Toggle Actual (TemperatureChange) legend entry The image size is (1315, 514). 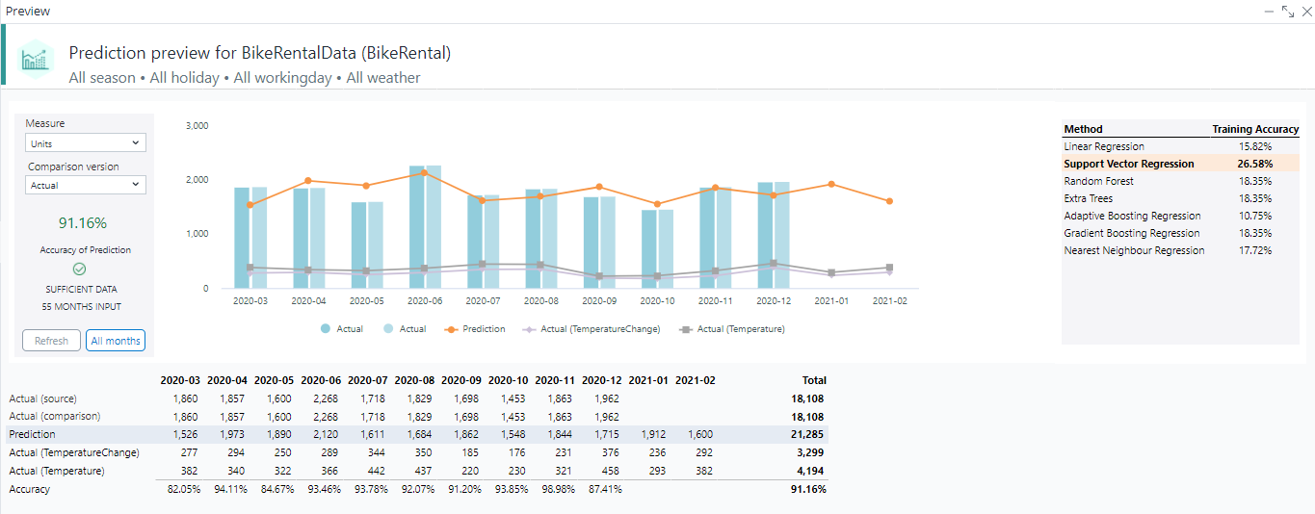click(x=592, y=329)
